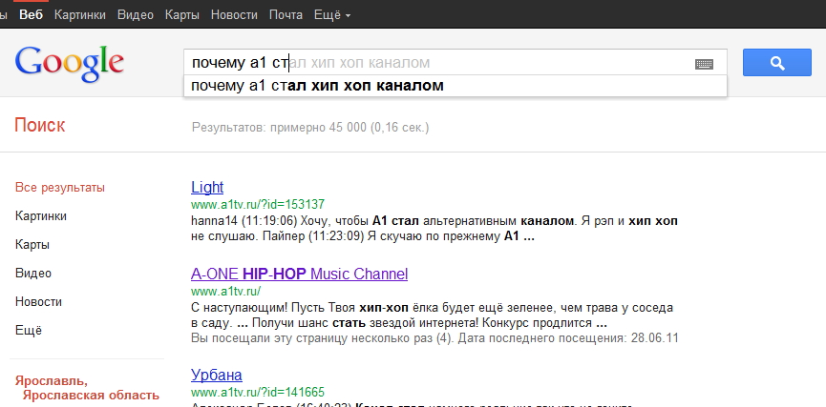Filter by Видео in left sidebar

tap(33, 273)
